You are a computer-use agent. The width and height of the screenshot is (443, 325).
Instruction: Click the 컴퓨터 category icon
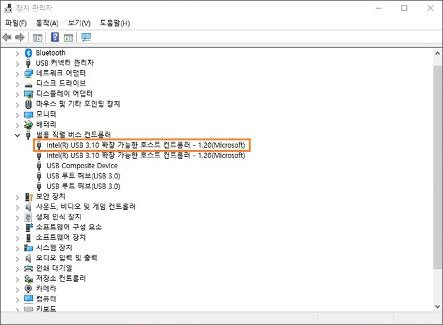click(x=28, y=299)
